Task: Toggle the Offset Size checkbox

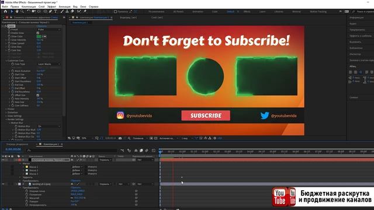Action: tap(37, 95)
